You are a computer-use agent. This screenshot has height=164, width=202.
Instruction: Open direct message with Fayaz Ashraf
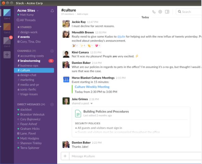(x=27, y=124)
